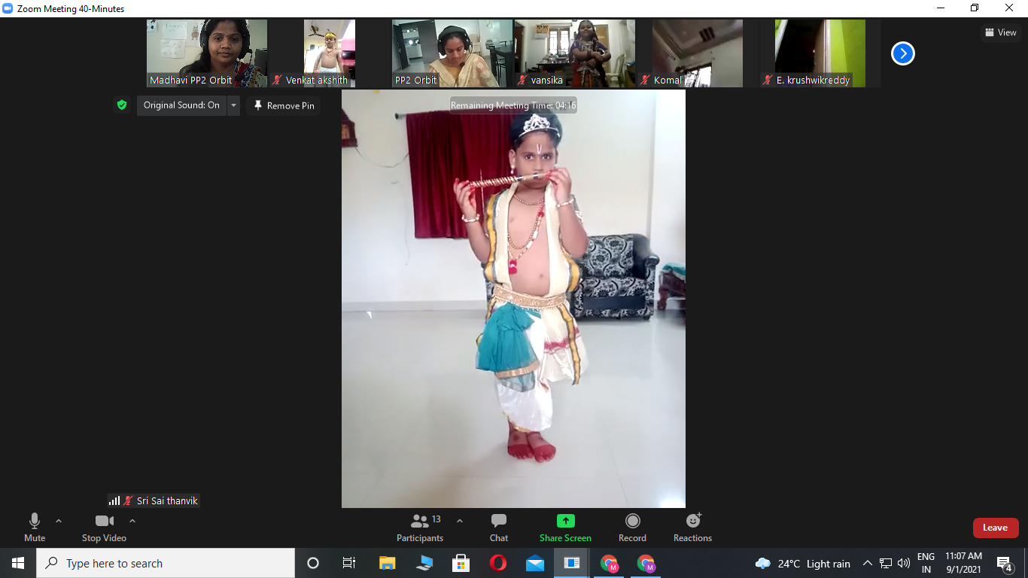Screen dimensions: 1028x578
Task: Select Madhavi PP2 Orbit video thumbnail
Action: [207, 53]
